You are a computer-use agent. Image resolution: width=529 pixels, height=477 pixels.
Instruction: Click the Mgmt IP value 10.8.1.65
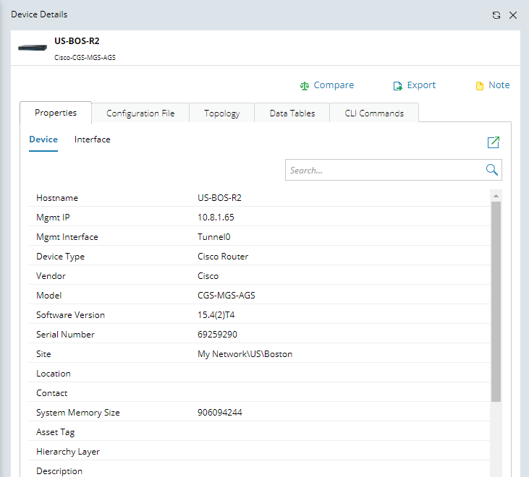[x=216, y=218]
